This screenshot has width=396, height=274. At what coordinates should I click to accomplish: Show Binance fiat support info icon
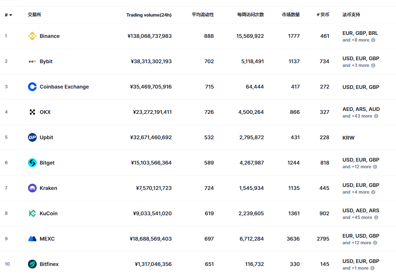(x=373, y=40)
